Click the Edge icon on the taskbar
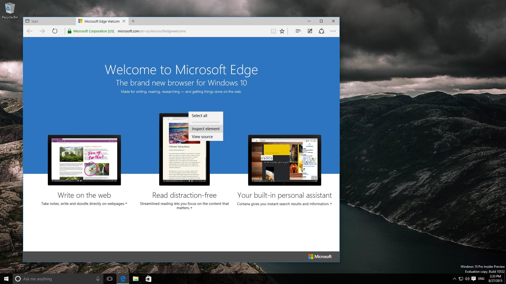Image resolution: width=506 pixels, height=284 pixels. click(x=123, y=279)
